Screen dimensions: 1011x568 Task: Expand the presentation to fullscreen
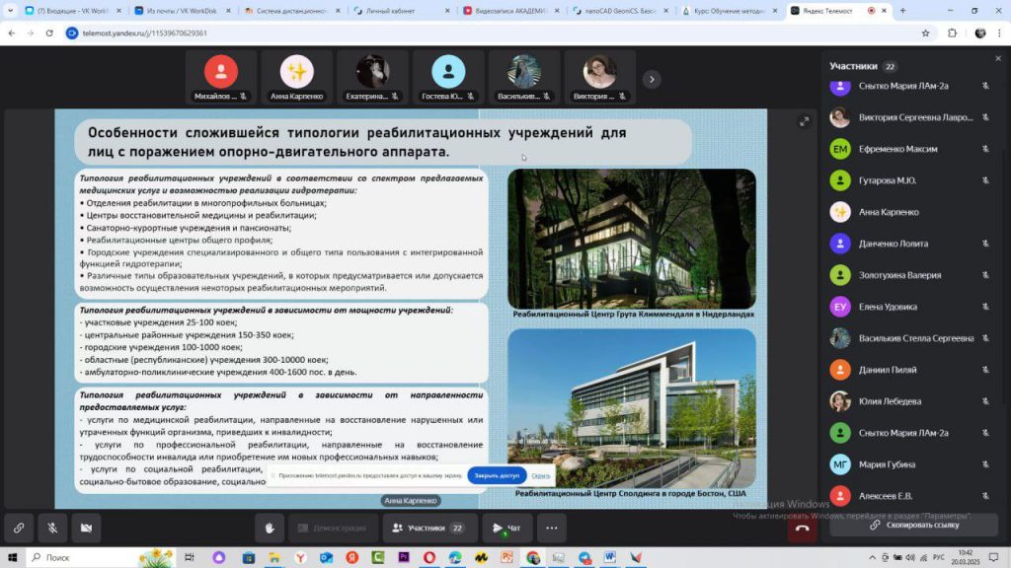(x=804, y=121)
